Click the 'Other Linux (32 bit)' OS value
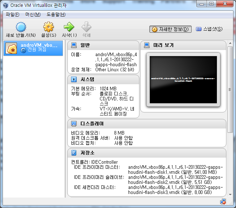 click(x=115, y=70)
